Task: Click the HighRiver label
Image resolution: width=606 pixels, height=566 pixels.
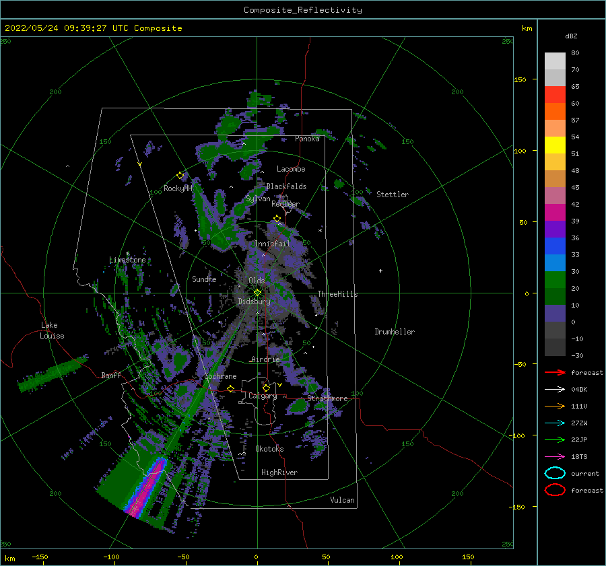Action: (x=279, y=472)
